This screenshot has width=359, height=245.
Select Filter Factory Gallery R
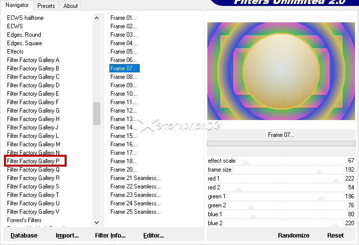pyautogui.click(x=33, y=178)
